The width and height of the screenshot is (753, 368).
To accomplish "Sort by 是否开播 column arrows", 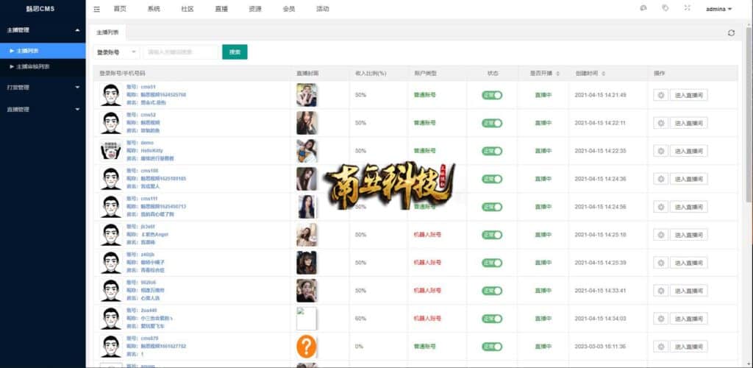I will pyautogui.click(x=557, y=74).
